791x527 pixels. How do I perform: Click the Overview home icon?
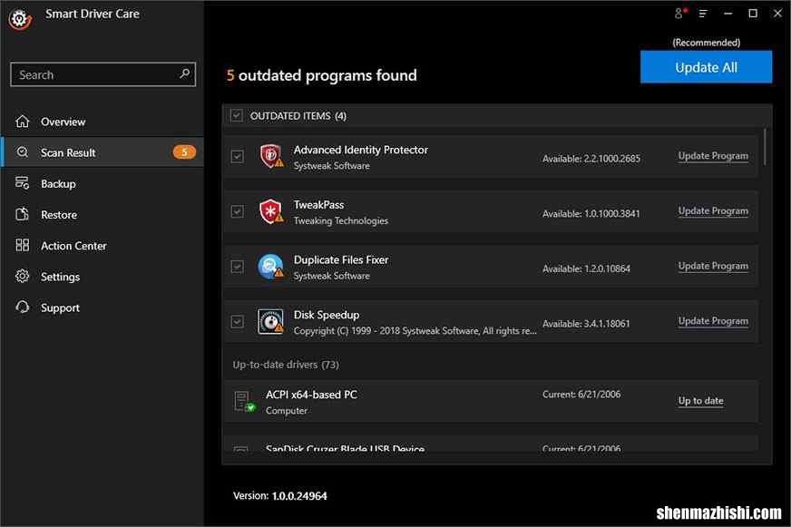point(22,122)
